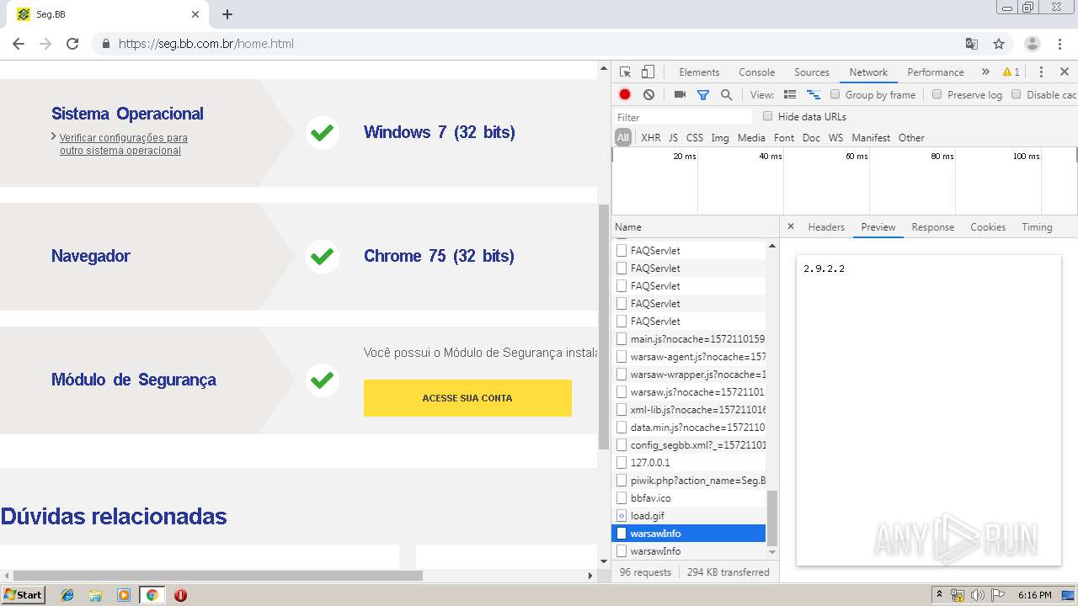Switch to the Response tab
The width and height of the screenshot is (1078, 606).
pos(933,227)
